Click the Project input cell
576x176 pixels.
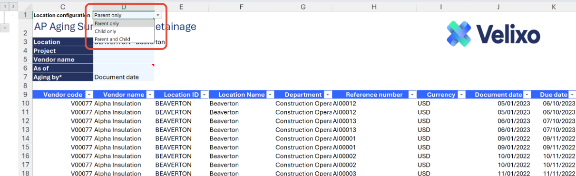pos(124,50)
